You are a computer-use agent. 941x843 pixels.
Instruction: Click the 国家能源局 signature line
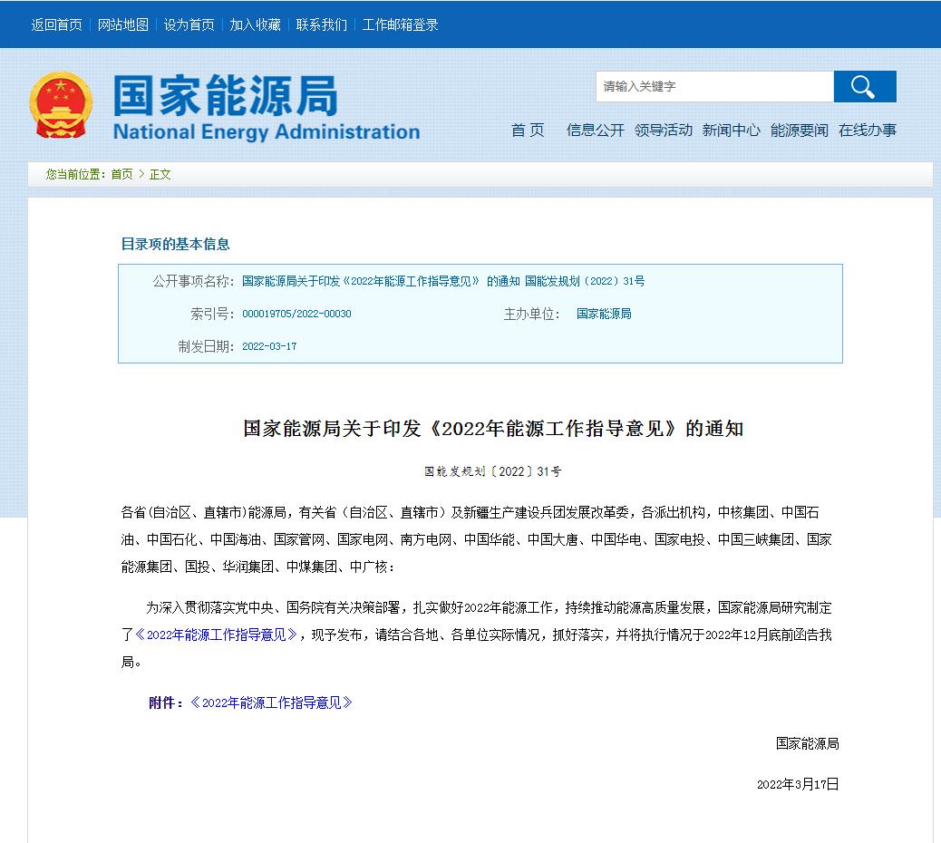click(807, 743)
